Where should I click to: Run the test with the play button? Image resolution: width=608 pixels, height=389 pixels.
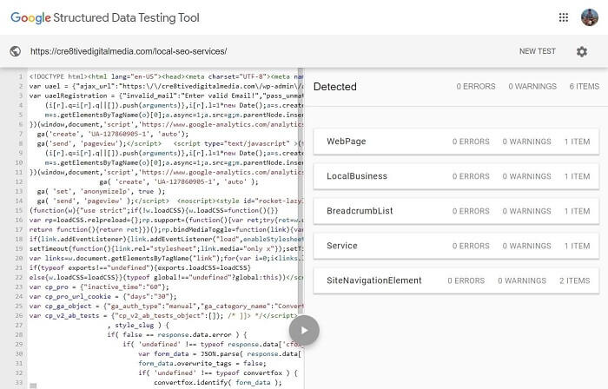pos(304,329)
